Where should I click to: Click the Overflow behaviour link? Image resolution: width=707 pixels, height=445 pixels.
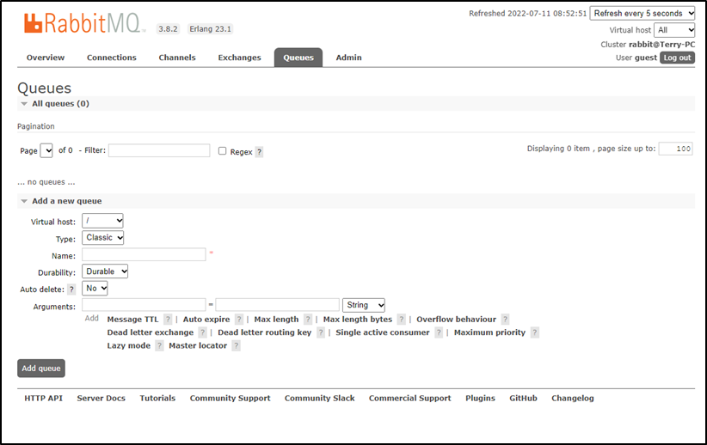tap(457, 320)
